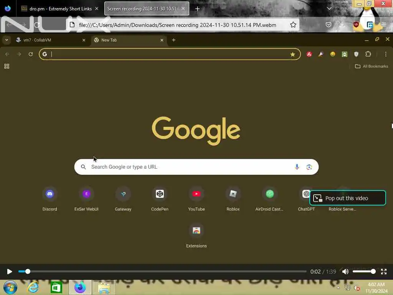Click the video progress seek bar
The image size is (393, 295).
click(x=162, y=272)
